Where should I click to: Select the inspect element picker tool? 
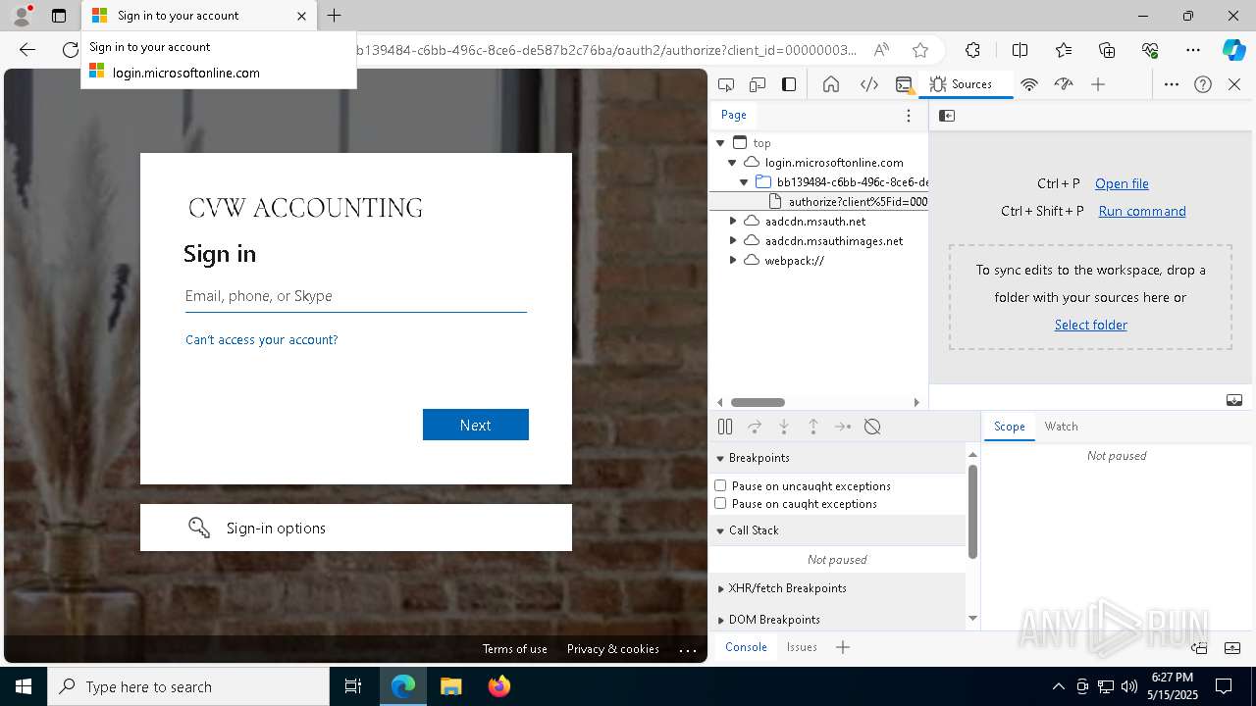(x=726, y=84)
